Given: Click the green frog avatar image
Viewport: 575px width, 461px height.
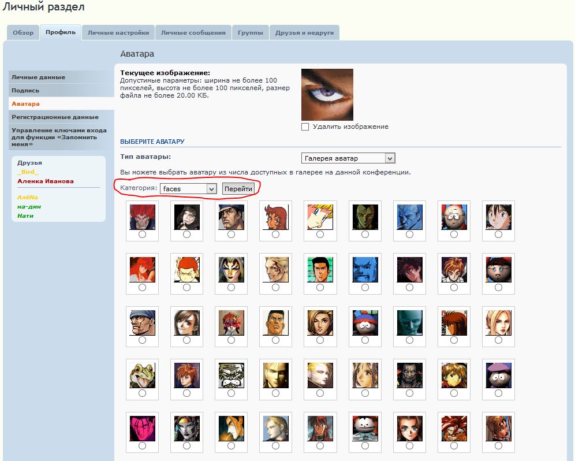Looking at the screenshot, I should click(x=142, y=375).
